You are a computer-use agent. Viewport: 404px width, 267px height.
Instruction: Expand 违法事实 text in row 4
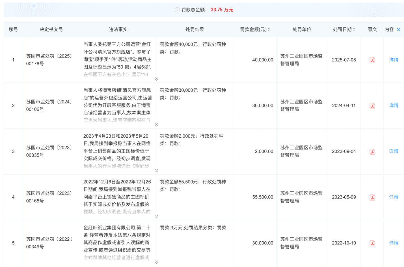pos(156,217)
